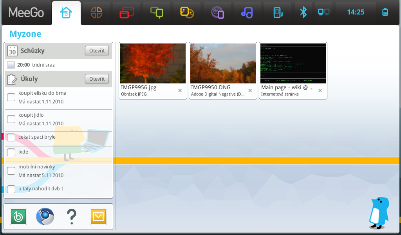
Task: Open the Devices panel icon
Action: 278,12
